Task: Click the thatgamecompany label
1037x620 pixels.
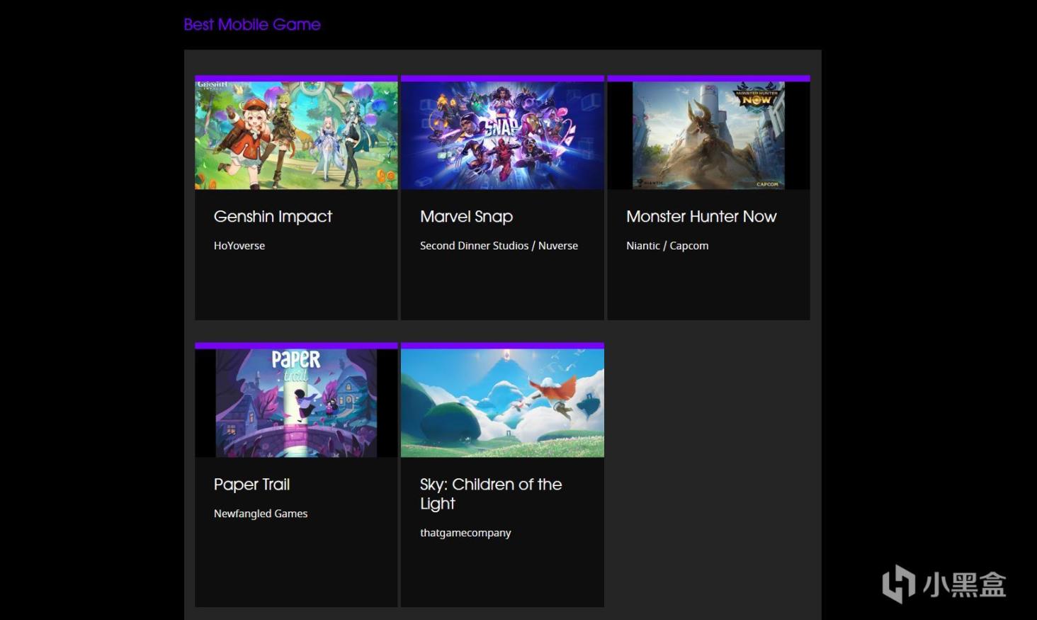Action: pos(465,533)
